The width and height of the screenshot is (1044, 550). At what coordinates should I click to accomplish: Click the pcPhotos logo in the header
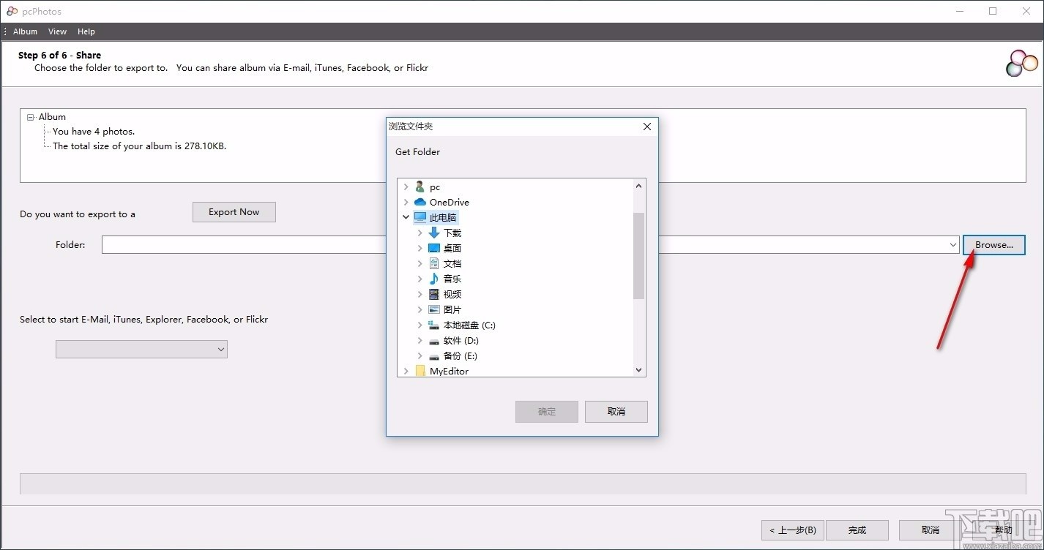click(1022, 64)
